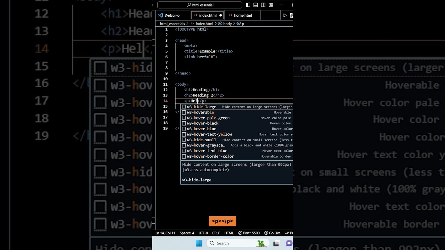Toggle the primary sidebar layout icon

click(x=248, y=5)
